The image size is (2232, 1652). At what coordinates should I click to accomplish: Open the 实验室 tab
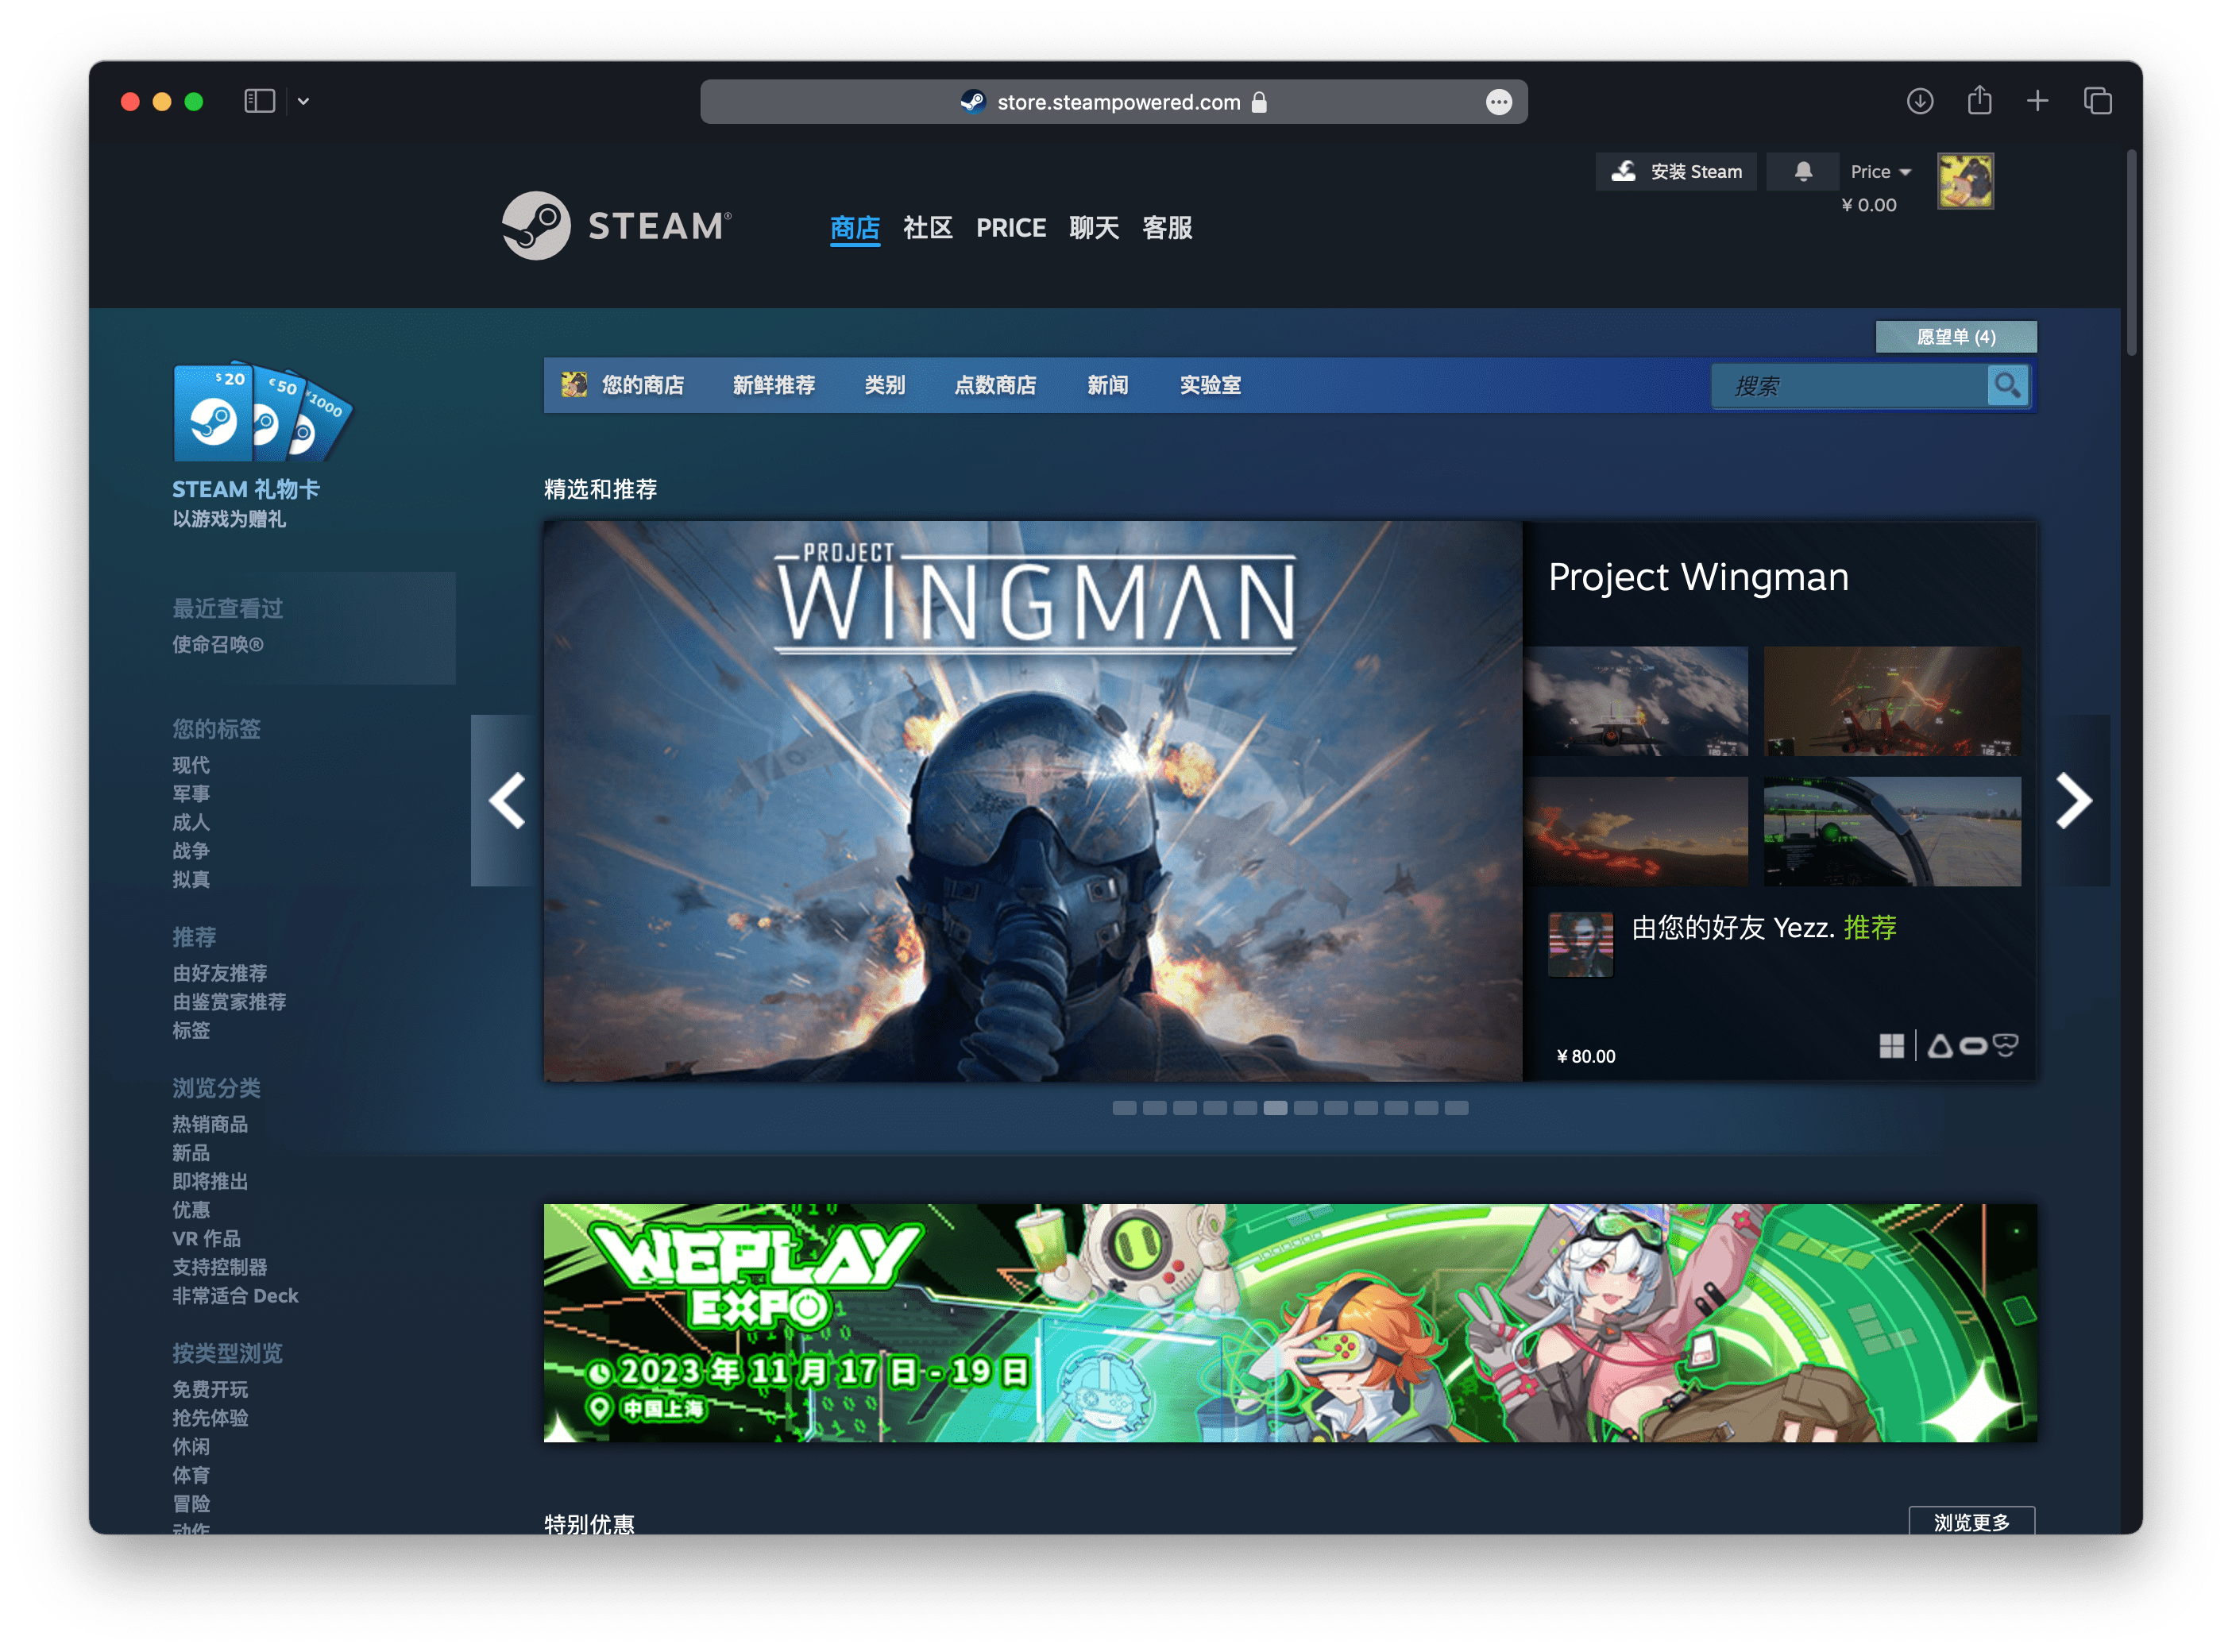pos(1210,385)
